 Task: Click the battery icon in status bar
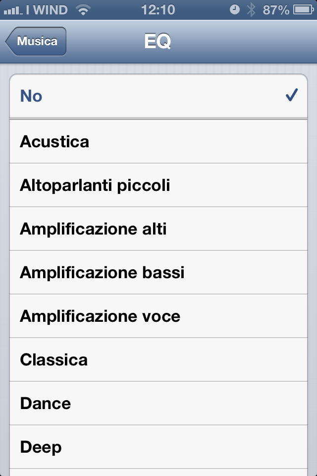tap(302, 9)
